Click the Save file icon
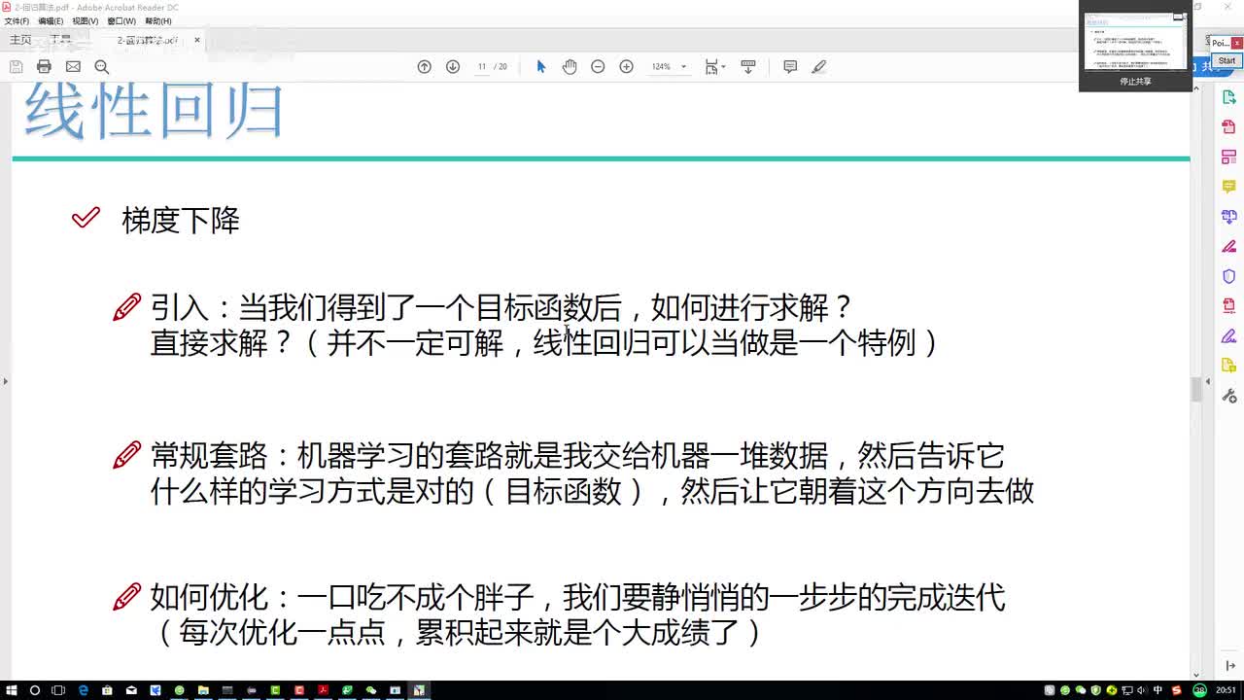The width and height of the screenshot is (1244, 700). (x=16, y=66)
